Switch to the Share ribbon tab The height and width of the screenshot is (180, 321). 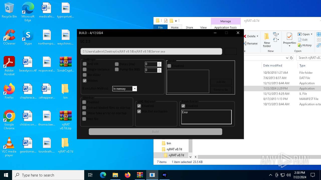pos(189,27)
